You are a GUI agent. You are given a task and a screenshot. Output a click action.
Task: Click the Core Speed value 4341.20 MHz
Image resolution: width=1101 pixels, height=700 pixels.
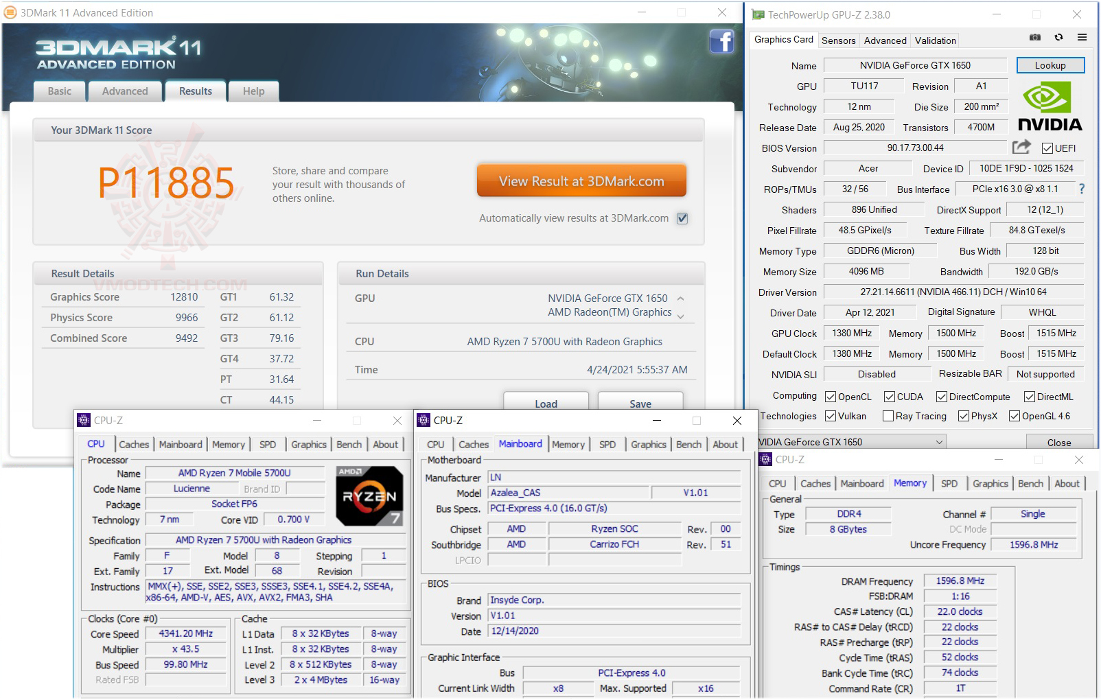pyautogui.click(x=186, y=634)
